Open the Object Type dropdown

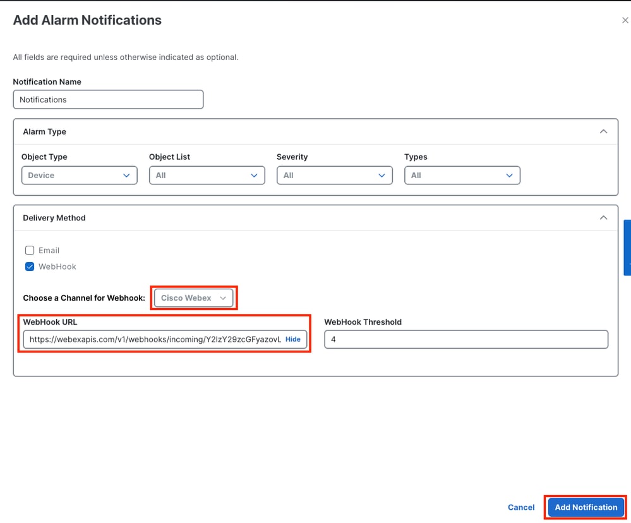(x=79, y=175)
